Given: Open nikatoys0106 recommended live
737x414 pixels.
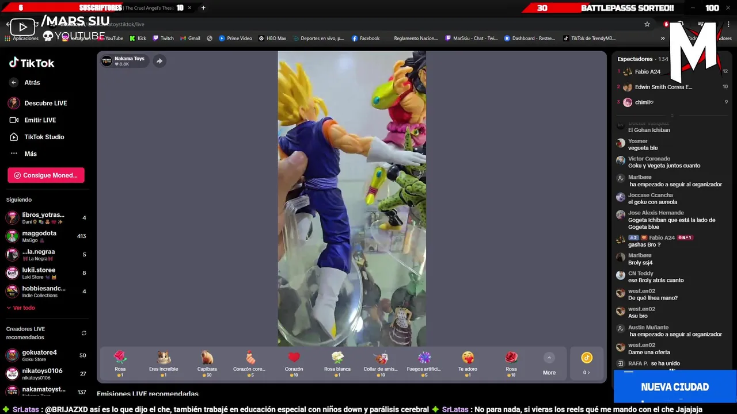Looking at the screenshot, I should coord(46,374).
